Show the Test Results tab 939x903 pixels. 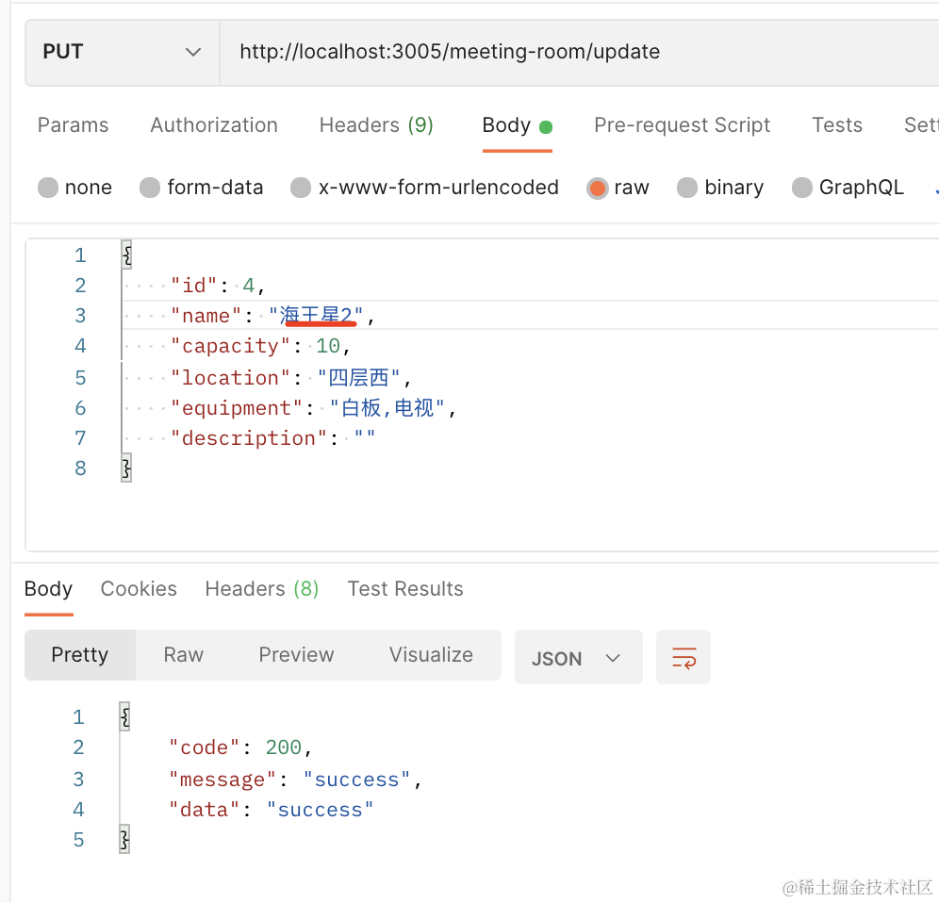405,589
